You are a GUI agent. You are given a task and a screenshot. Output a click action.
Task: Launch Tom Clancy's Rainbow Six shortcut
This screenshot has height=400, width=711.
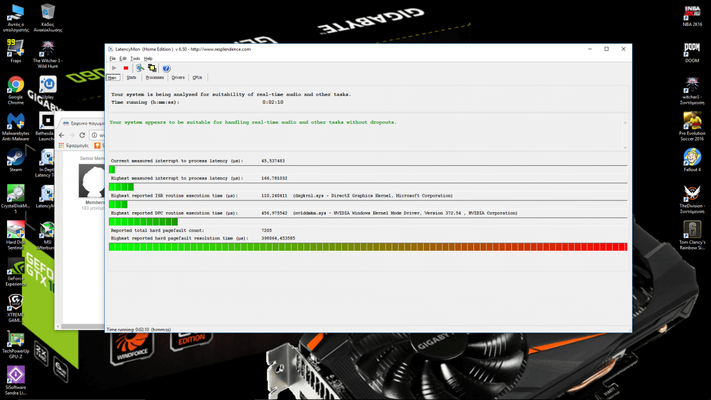coord(692,236)
